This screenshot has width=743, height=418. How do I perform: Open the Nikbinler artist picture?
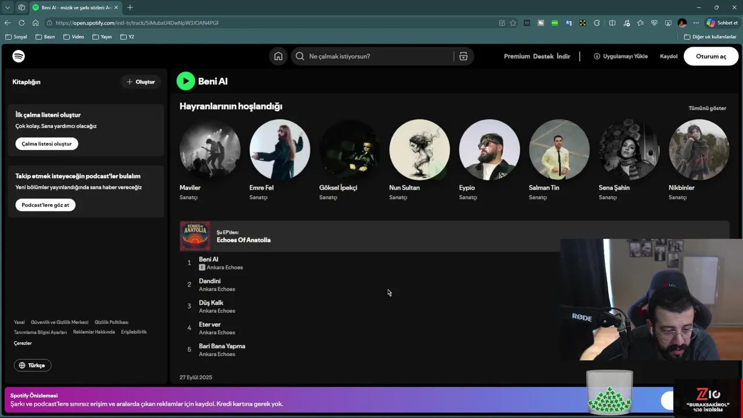tap(699, 150)
